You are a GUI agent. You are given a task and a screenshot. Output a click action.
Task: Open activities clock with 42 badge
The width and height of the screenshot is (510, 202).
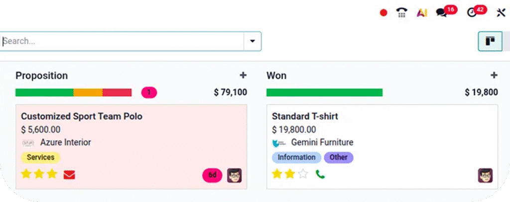pos(471,13)
